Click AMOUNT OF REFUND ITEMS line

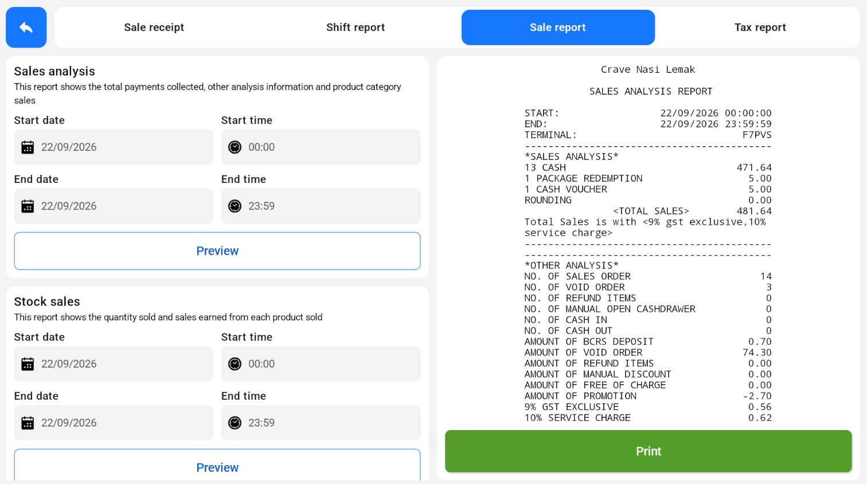point(648,364)
